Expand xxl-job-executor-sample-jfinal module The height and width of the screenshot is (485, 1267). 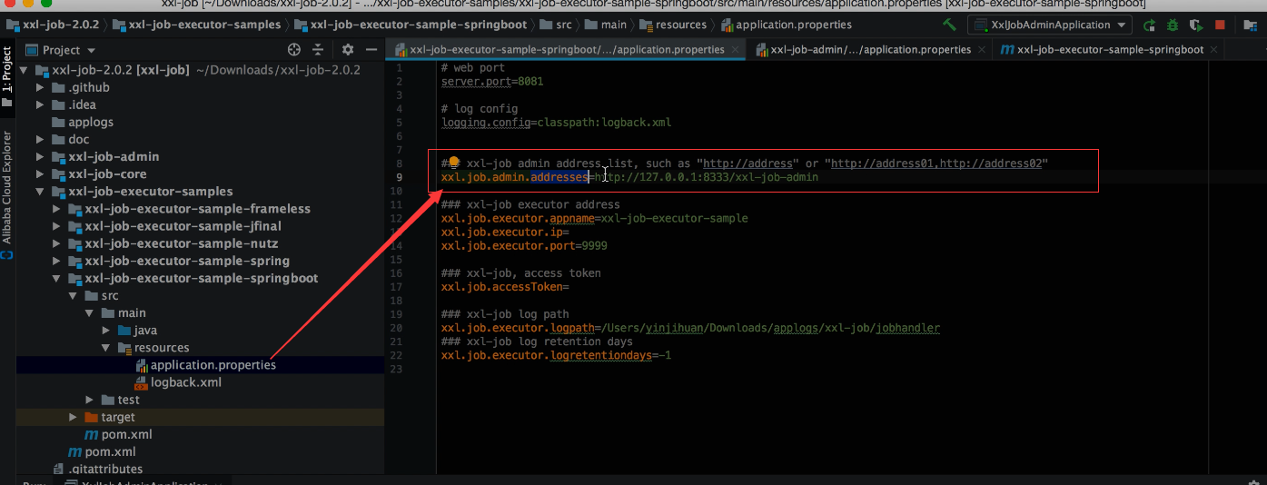[56, 226]
